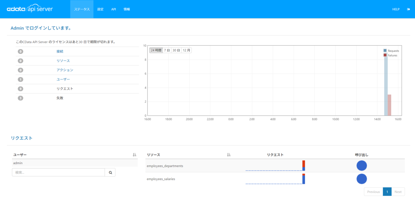The width and height of the screenshot is (415, 206).
Task: Click the logout icon in header
Action: 408,9
